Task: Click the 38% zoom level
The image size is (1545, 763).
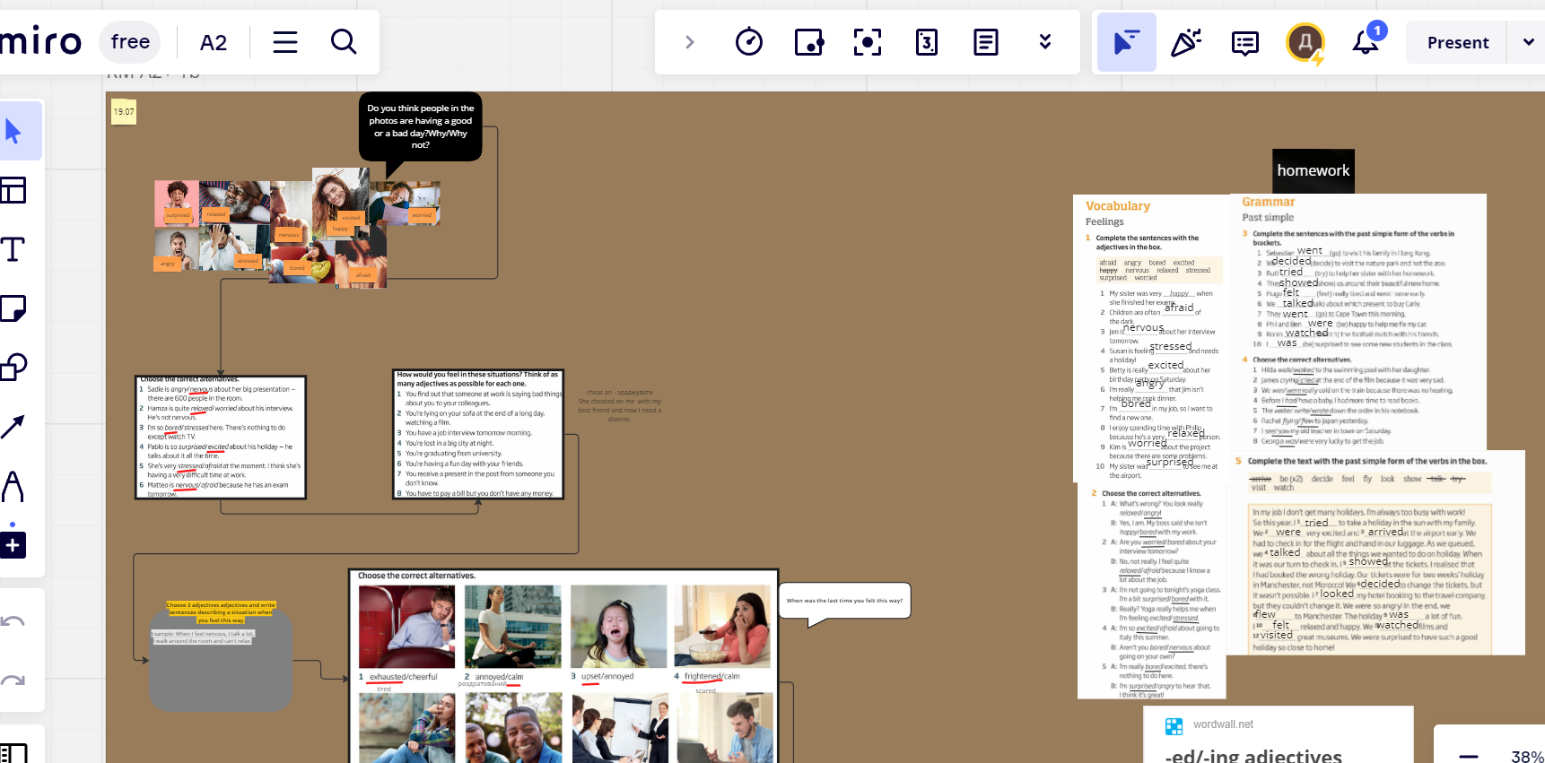Action: [x=1527, y=757]
